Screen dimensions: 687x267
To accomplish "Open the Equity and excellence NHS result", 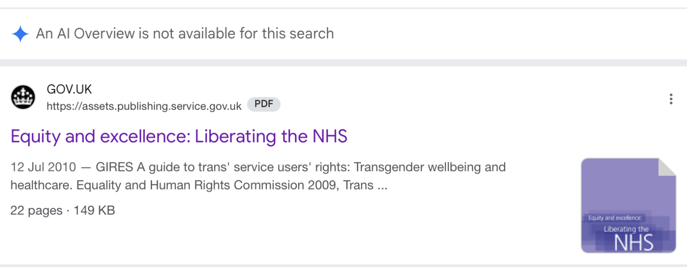I will [179, 137].
